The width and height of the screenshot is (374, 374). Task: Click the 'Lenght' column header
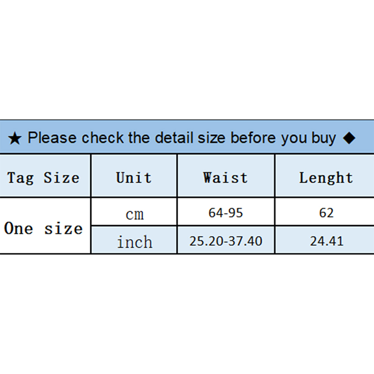(326, 178)
